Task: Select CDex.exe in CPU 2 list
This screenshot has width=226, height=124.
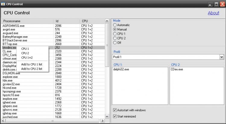Action: 176,69
